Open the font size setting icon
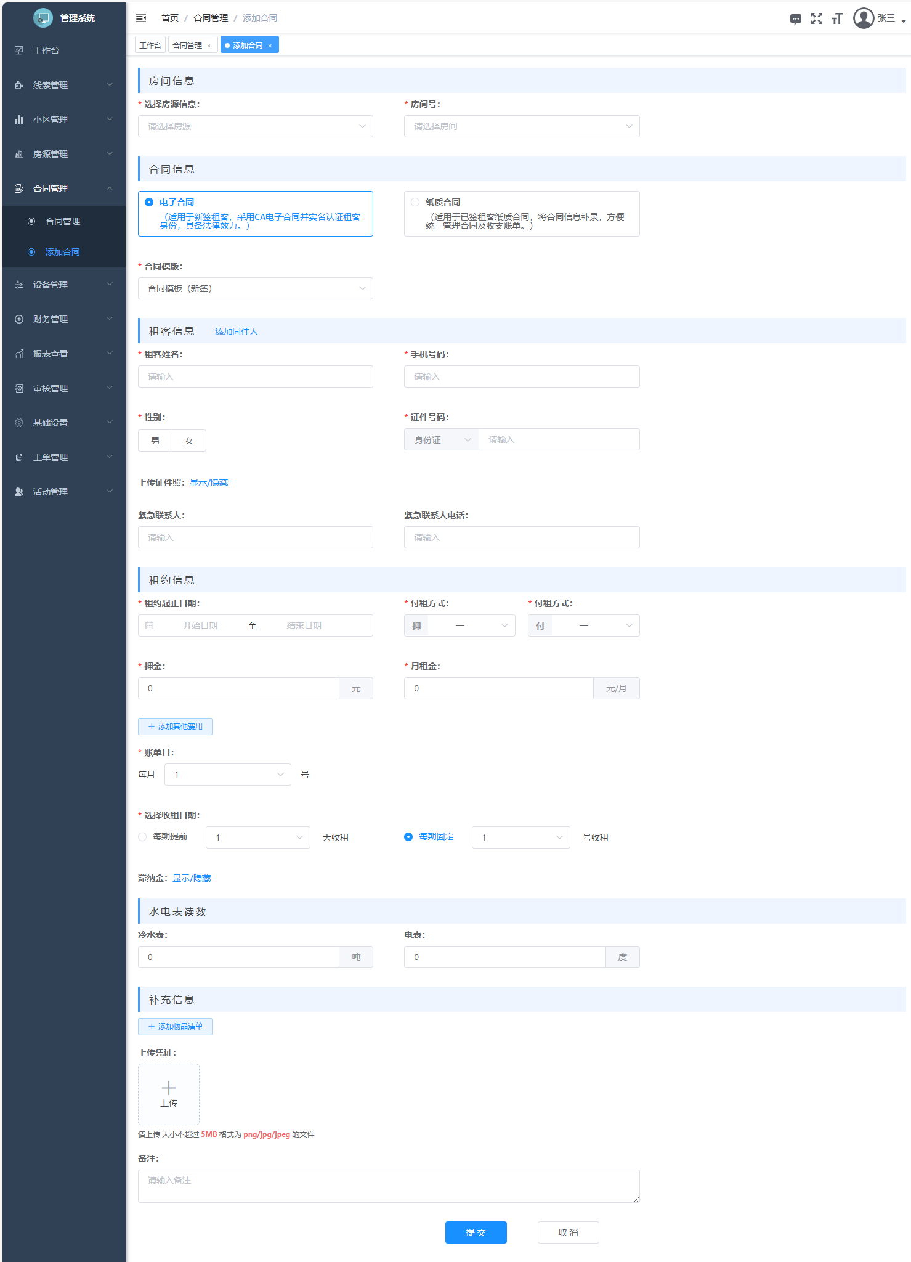 click(836, 18)
